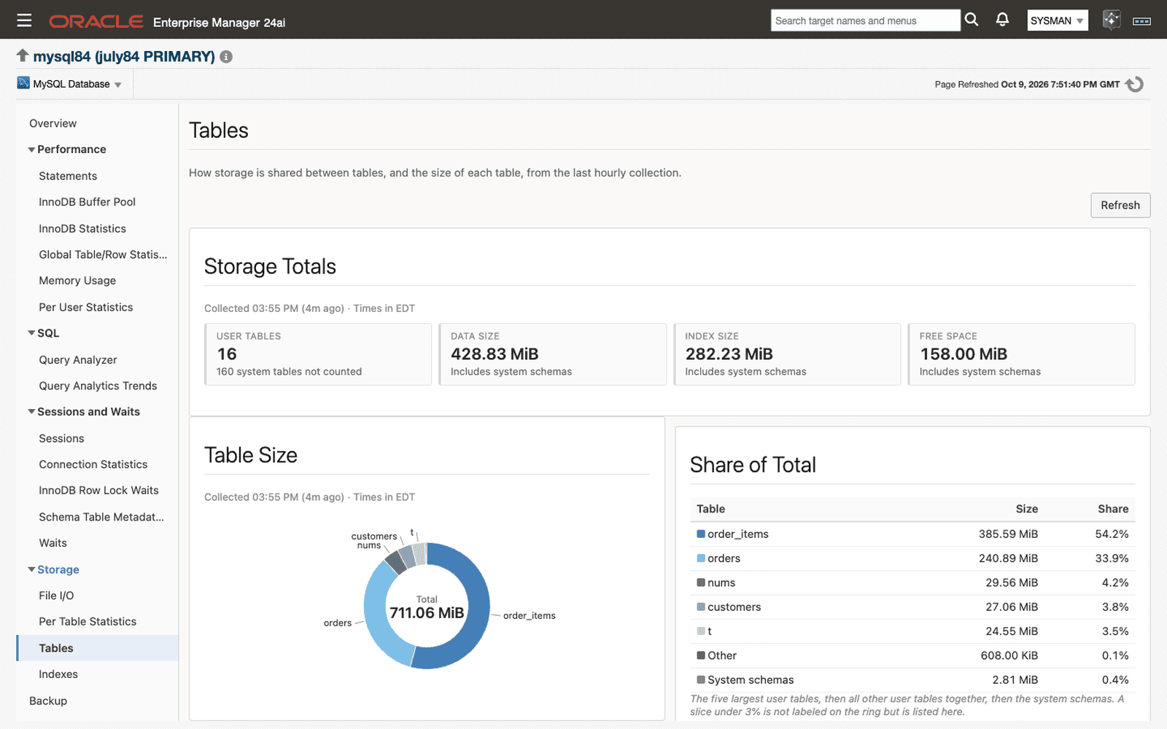Click the 428.83 MiB data size value
Image resolution: width=1167 pixels, height=729 pixels.
(495, 354)
